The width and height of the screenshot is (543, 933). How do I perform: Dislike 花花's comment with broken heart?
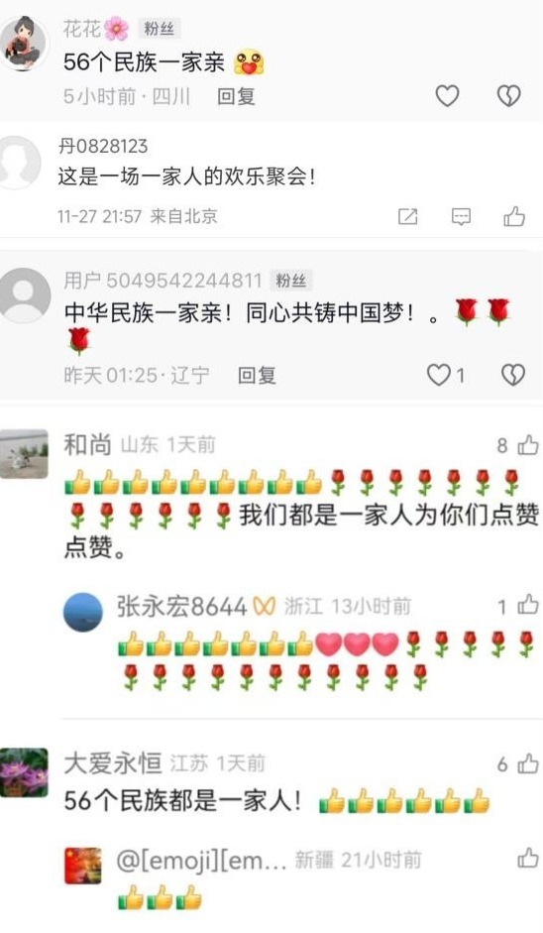click(508, 96)
